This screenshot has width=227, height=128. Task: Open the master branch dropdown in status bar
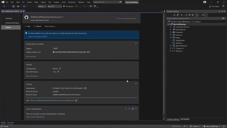click(195, 127)
